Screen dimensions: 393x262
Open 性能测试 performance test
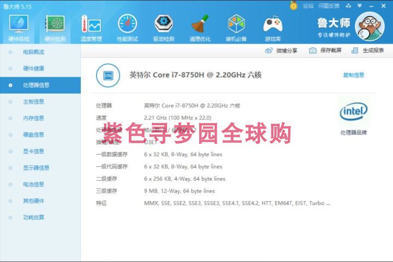tap(128, 28)
